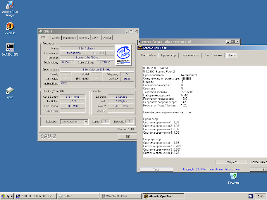The height and width of the screenshot is (200, 267).
Task: Select Atomic Cpu Test taskbar button
Action: pos(163,196)
